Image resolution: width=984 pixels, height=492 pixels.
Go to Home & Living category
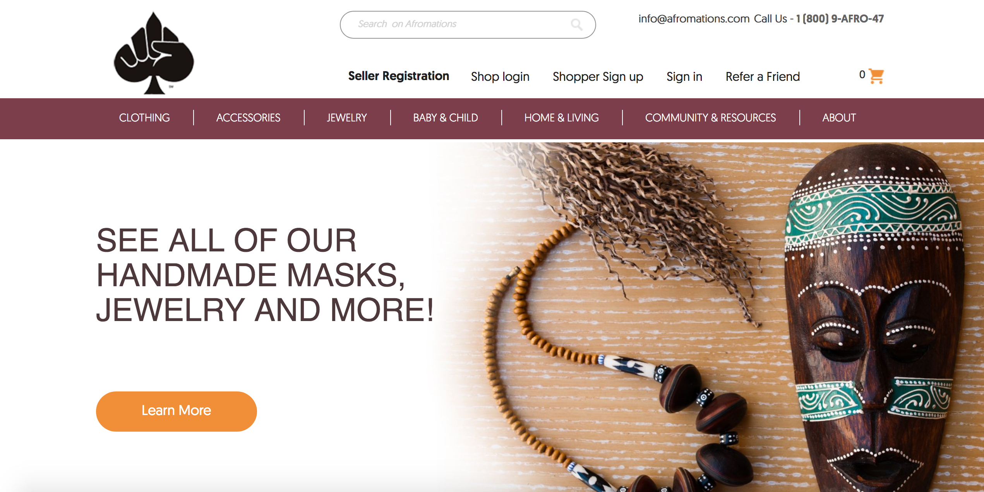[x=561, y=118]
